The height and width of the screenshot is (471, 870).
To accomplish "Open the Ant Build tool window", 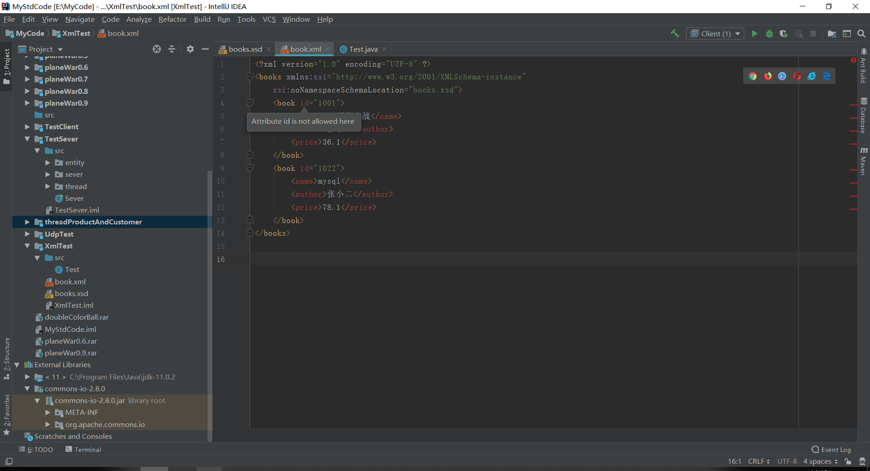I will click(864, 65).
